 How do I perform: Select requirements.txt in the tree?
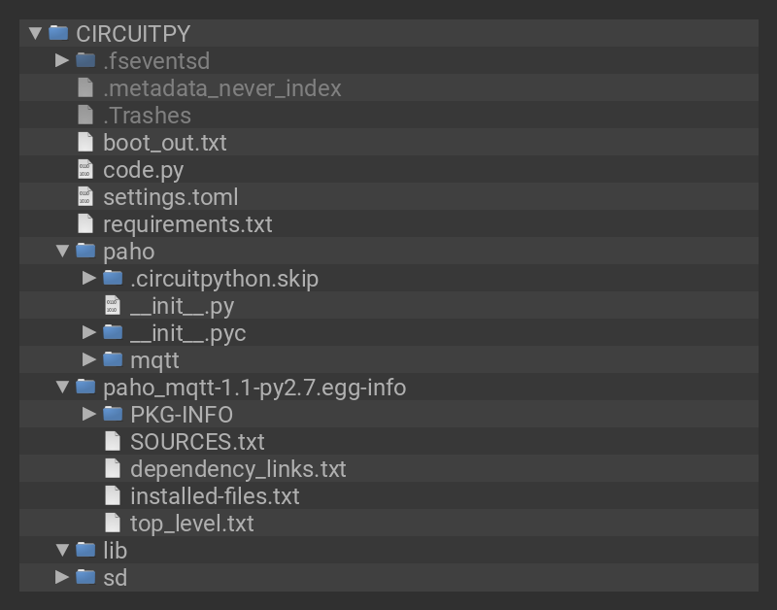187,223
